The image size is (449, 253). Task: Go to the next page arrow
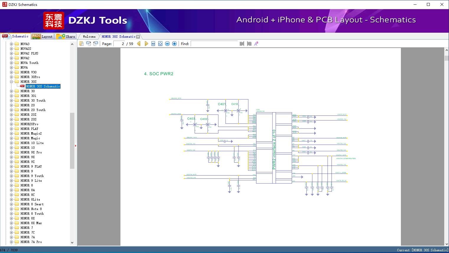(146, 44)
